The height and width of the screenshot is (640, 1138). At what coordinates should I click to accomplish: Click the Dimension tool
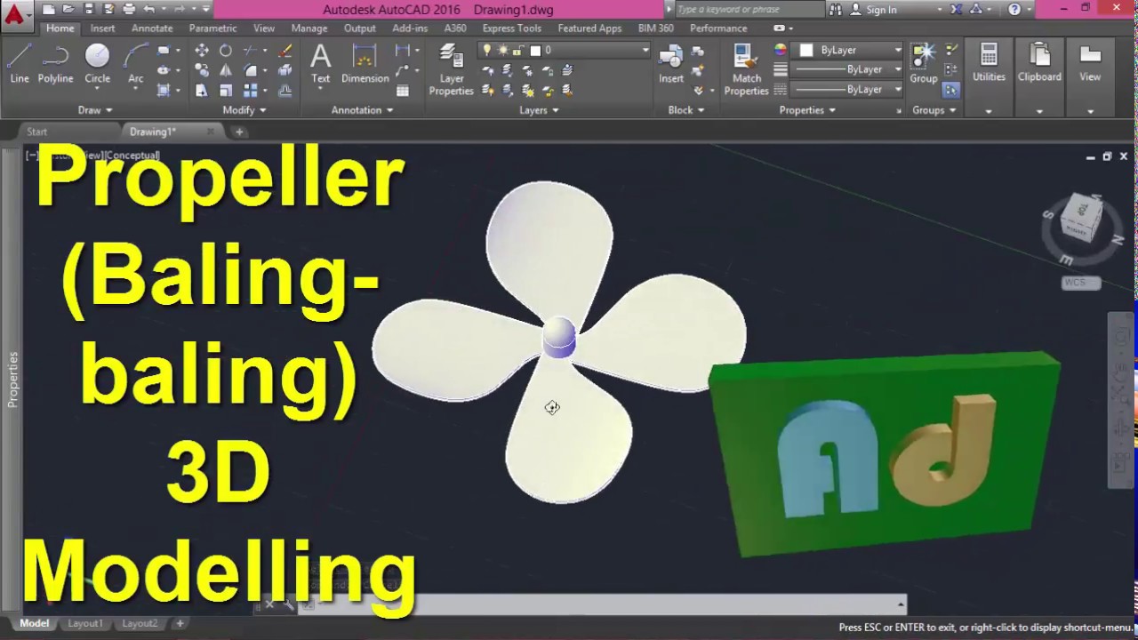(x=365, y=63)
